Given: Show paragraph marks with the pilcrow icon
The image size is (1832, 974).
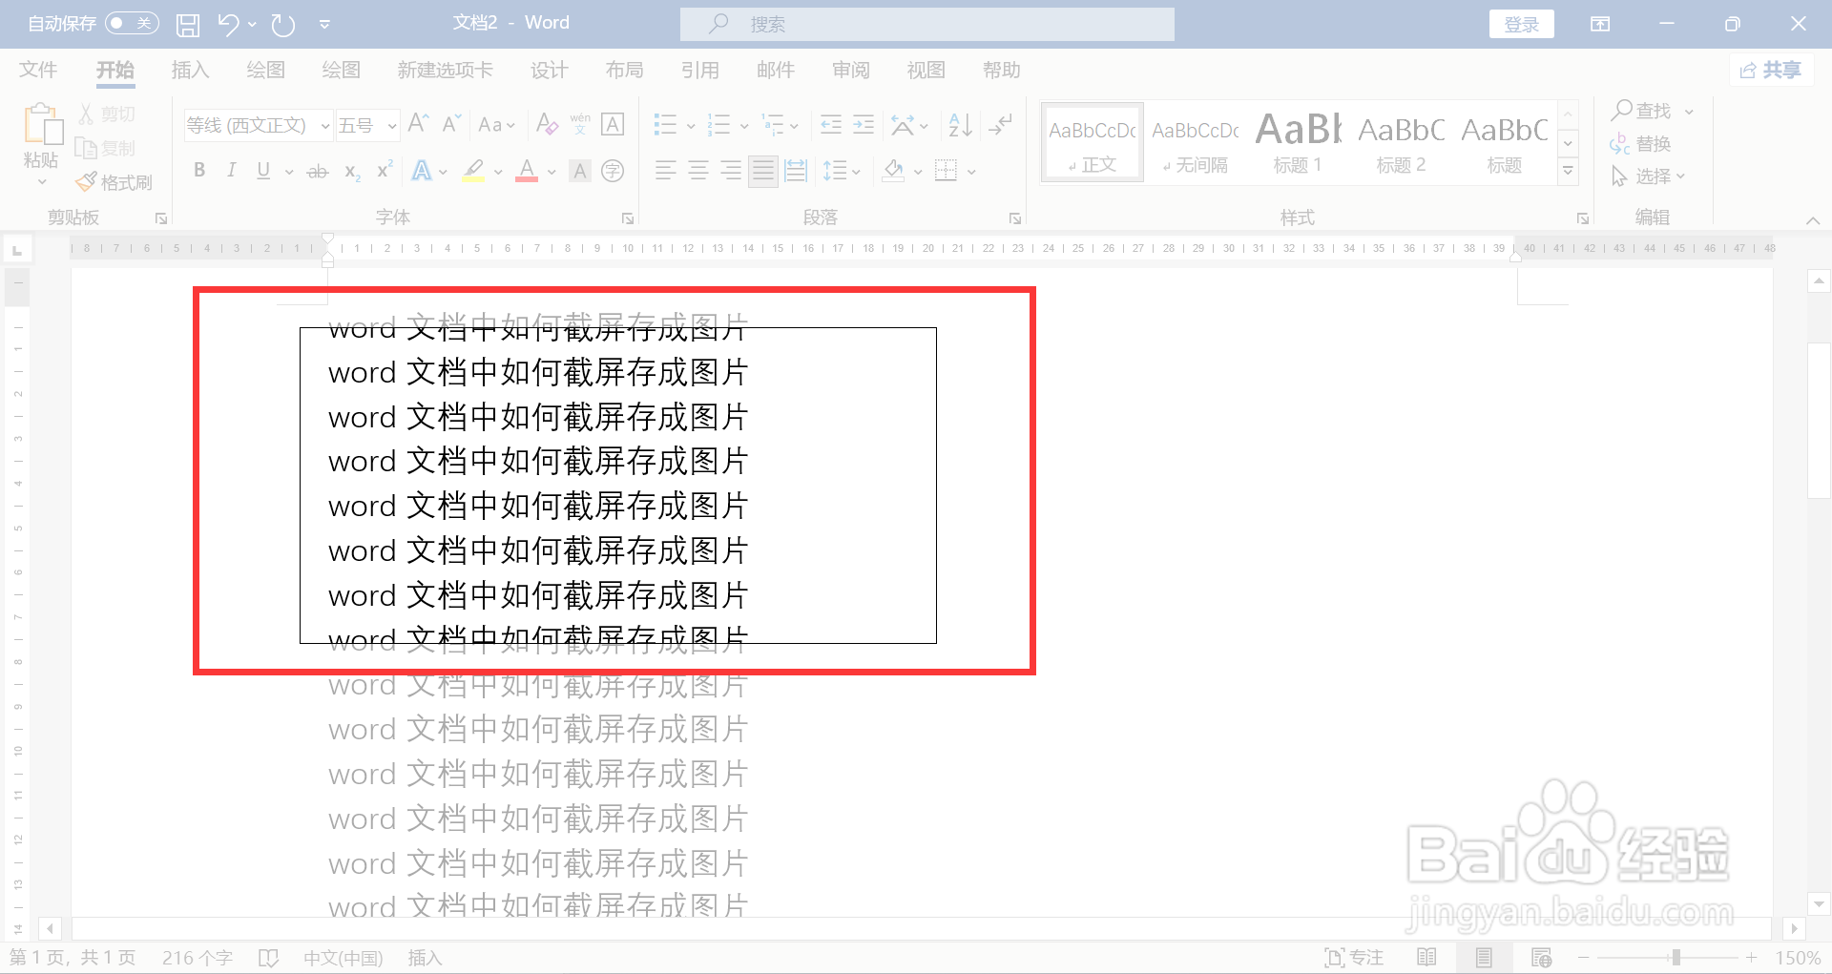Looking at the screenshot, I should (1000, 124).
